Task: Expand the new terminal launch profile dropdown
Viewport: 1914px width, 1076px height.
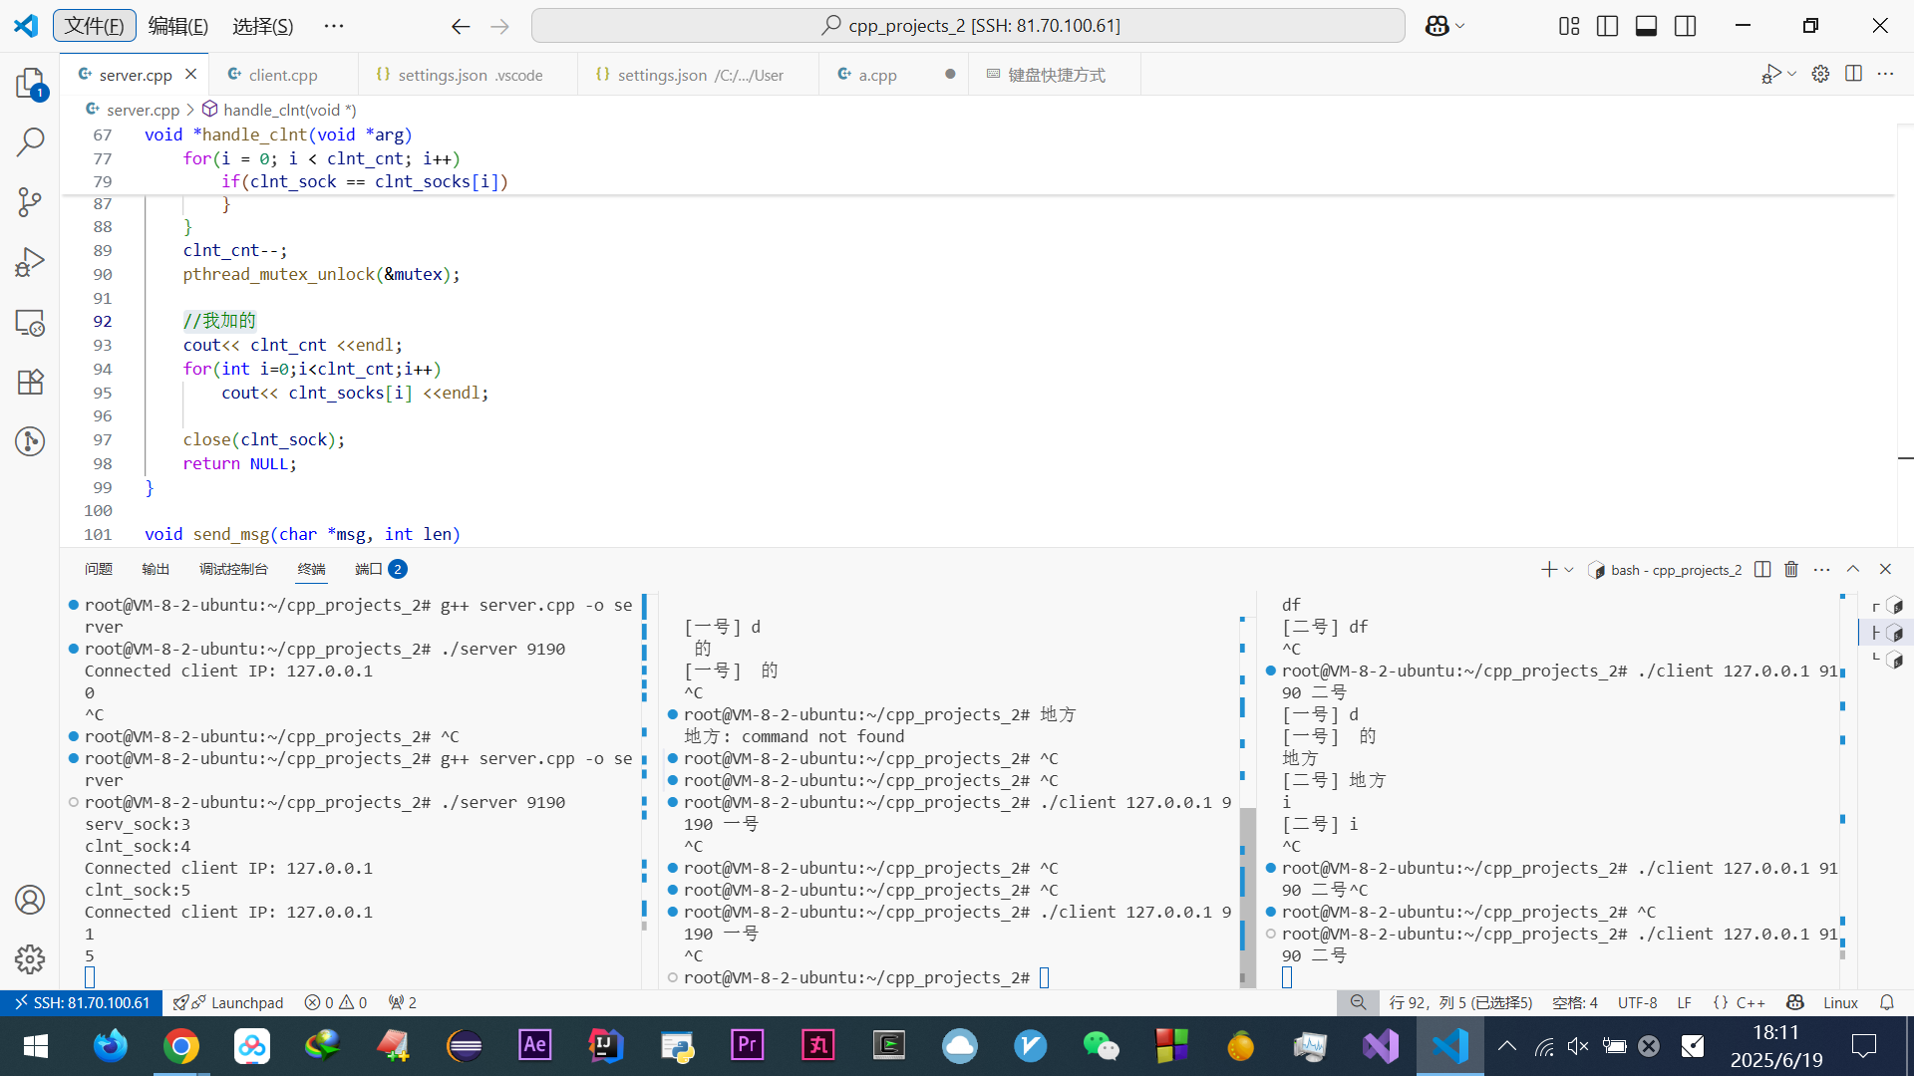Action: click(x=1569, y=569)
